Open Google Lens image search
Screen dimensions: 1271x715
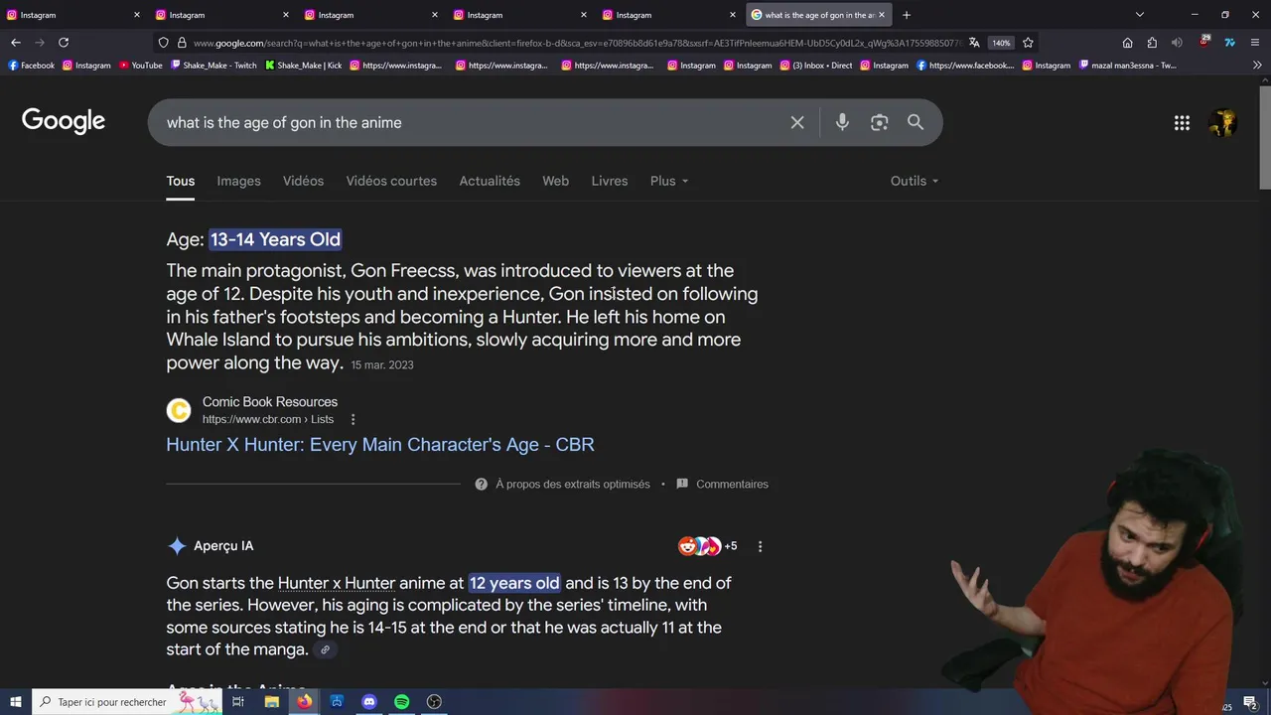pyautogui.click(x=879, y=122)
